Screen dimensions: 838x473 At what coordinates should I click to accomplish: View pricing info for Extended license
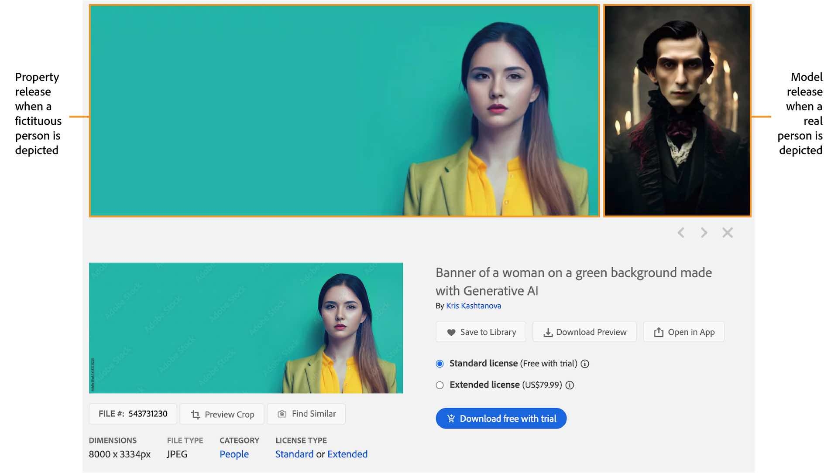pyautogui.click(x=570, y=385)
